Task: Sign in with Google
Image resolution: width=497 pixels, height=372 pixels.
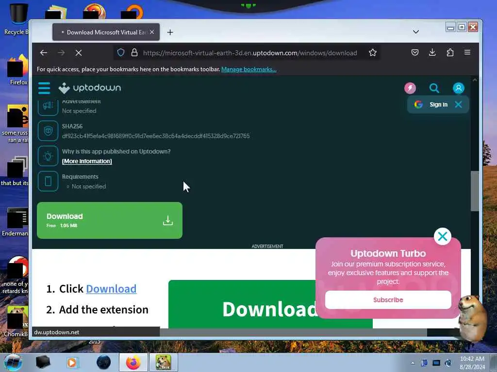Action: [431, 105]
